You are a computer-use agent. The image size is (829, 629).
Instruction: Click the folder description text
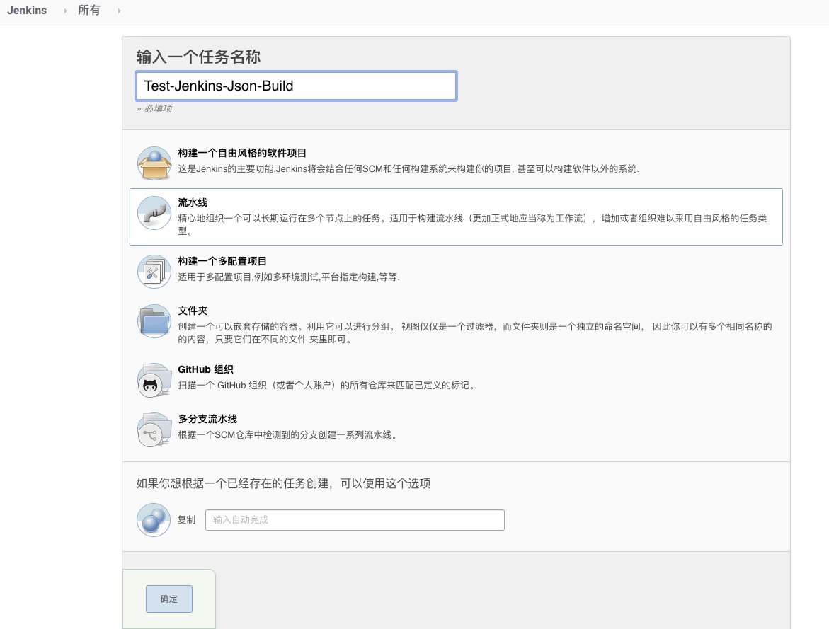[x=475, y=333]
